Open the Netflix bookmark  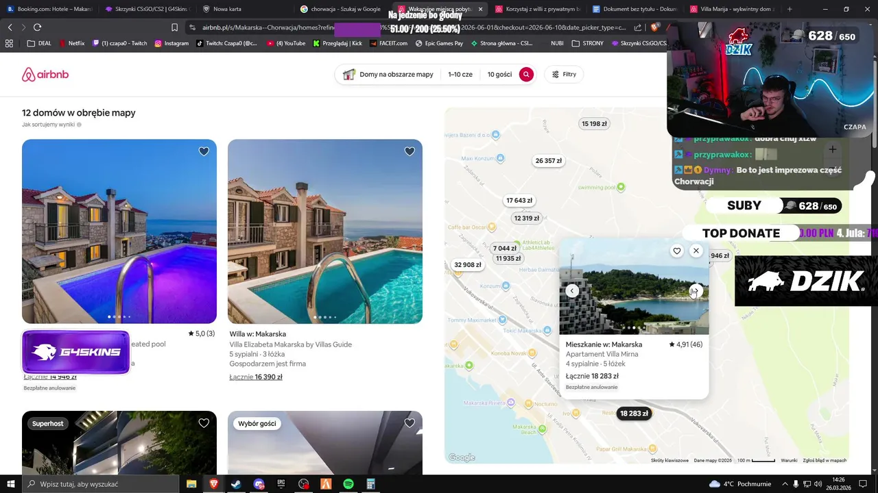click(71, 43)
